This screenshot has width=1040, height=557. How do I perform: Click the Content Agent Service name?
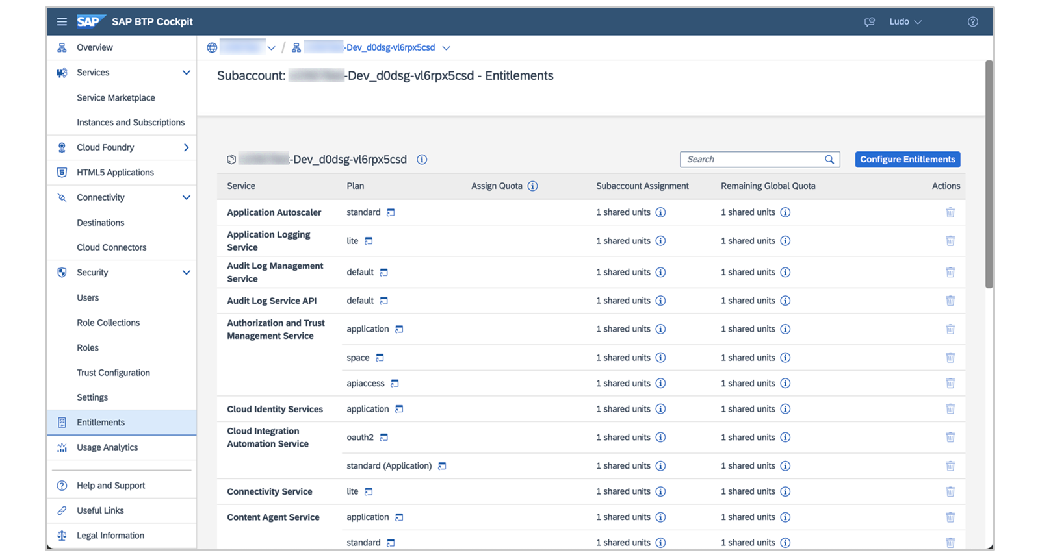click(x=273, y=517)
